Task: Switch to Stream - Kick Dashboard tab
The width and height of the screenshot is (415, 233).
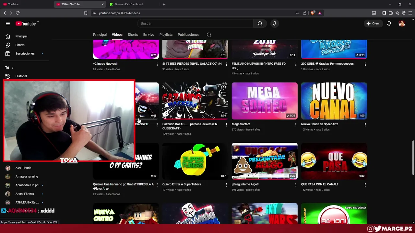Action: point(133,4)
